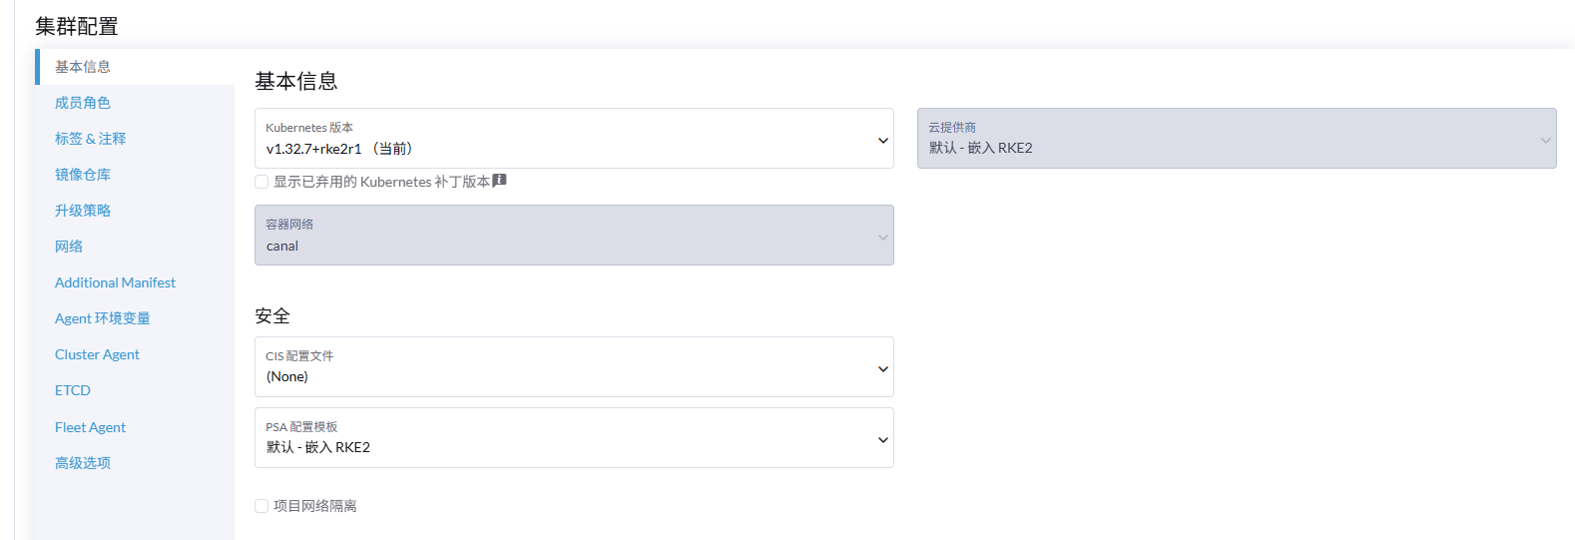
Task: Open the CIS 配置文件 (None) dropdown
Action: [574, 366]
